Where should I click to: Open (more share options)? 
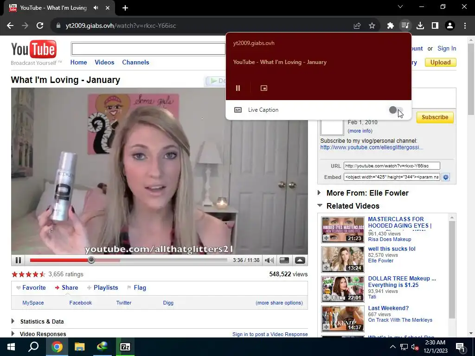[279, 303]
